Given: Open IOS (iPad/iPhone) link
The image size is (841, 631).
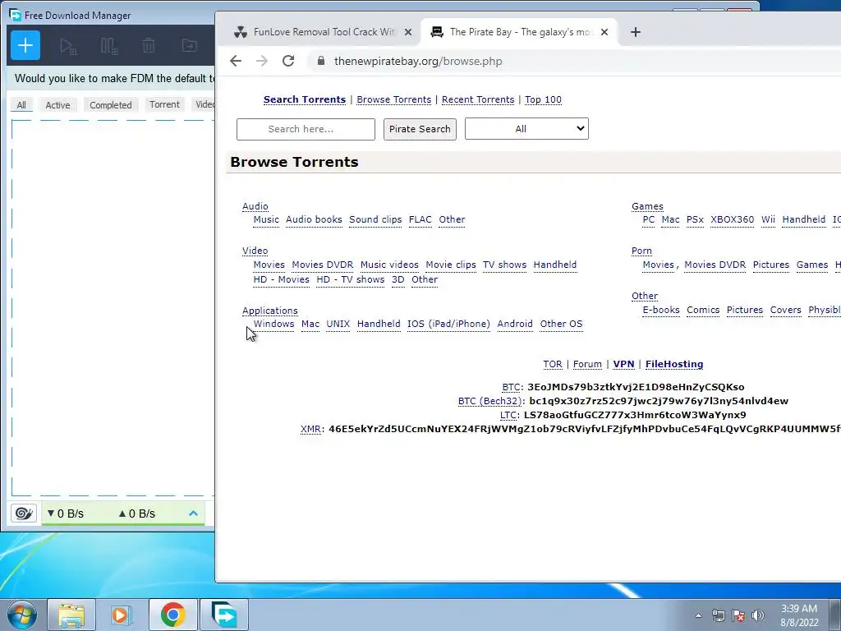Looking at the screenshot, I should click(x=448, y=324).
